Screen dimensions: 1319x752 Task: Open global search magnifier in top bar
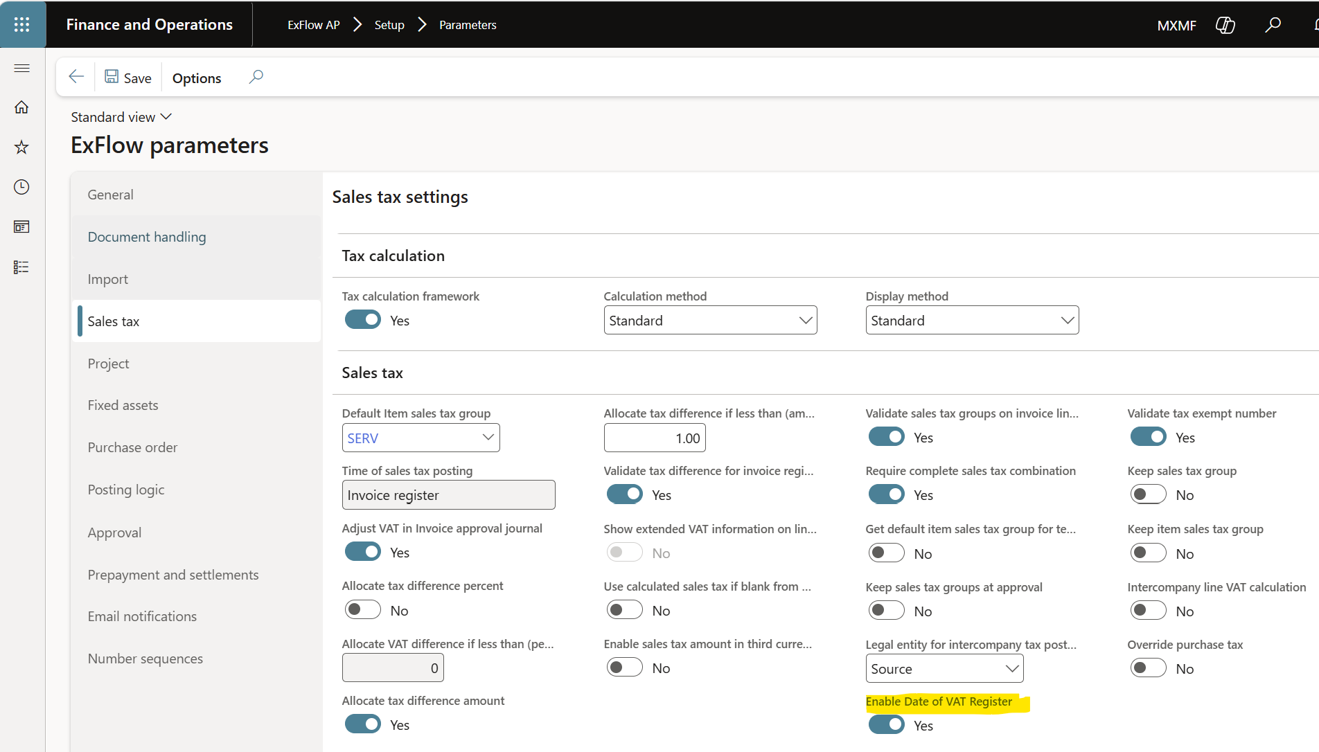(x=1273, y=25)
